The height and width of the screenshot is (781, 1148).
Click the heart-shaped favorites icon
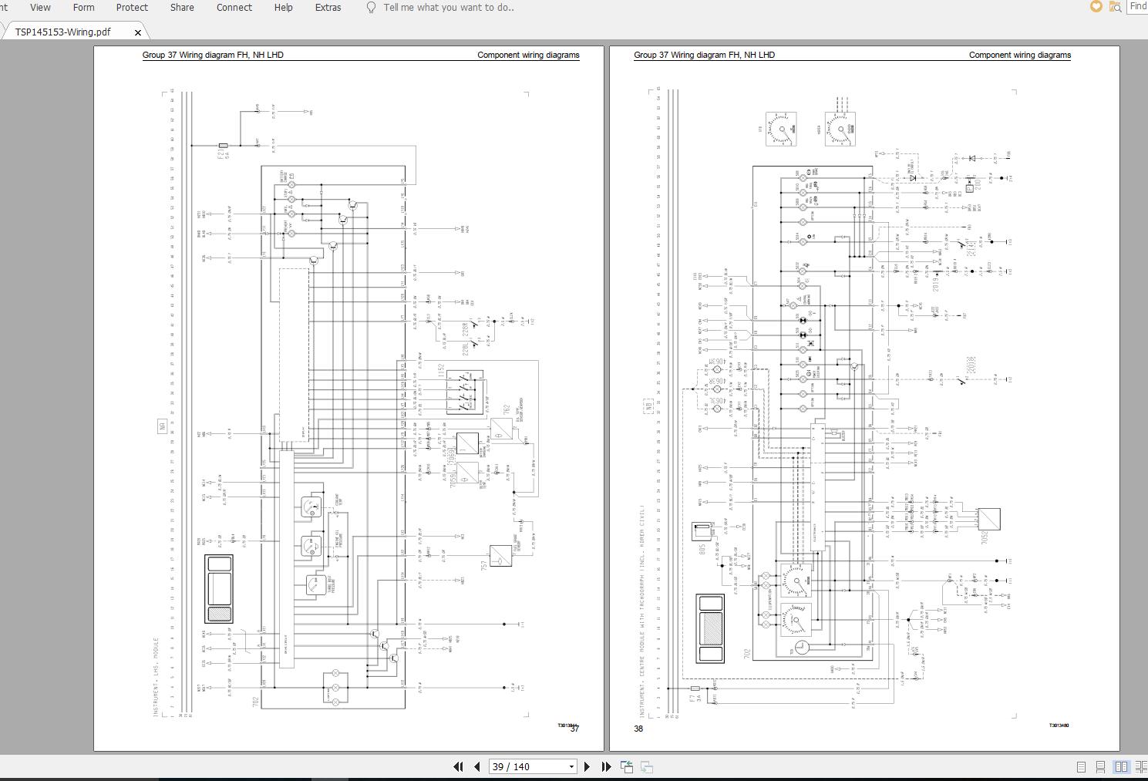pyautogui.click(x=1095, y=7)
